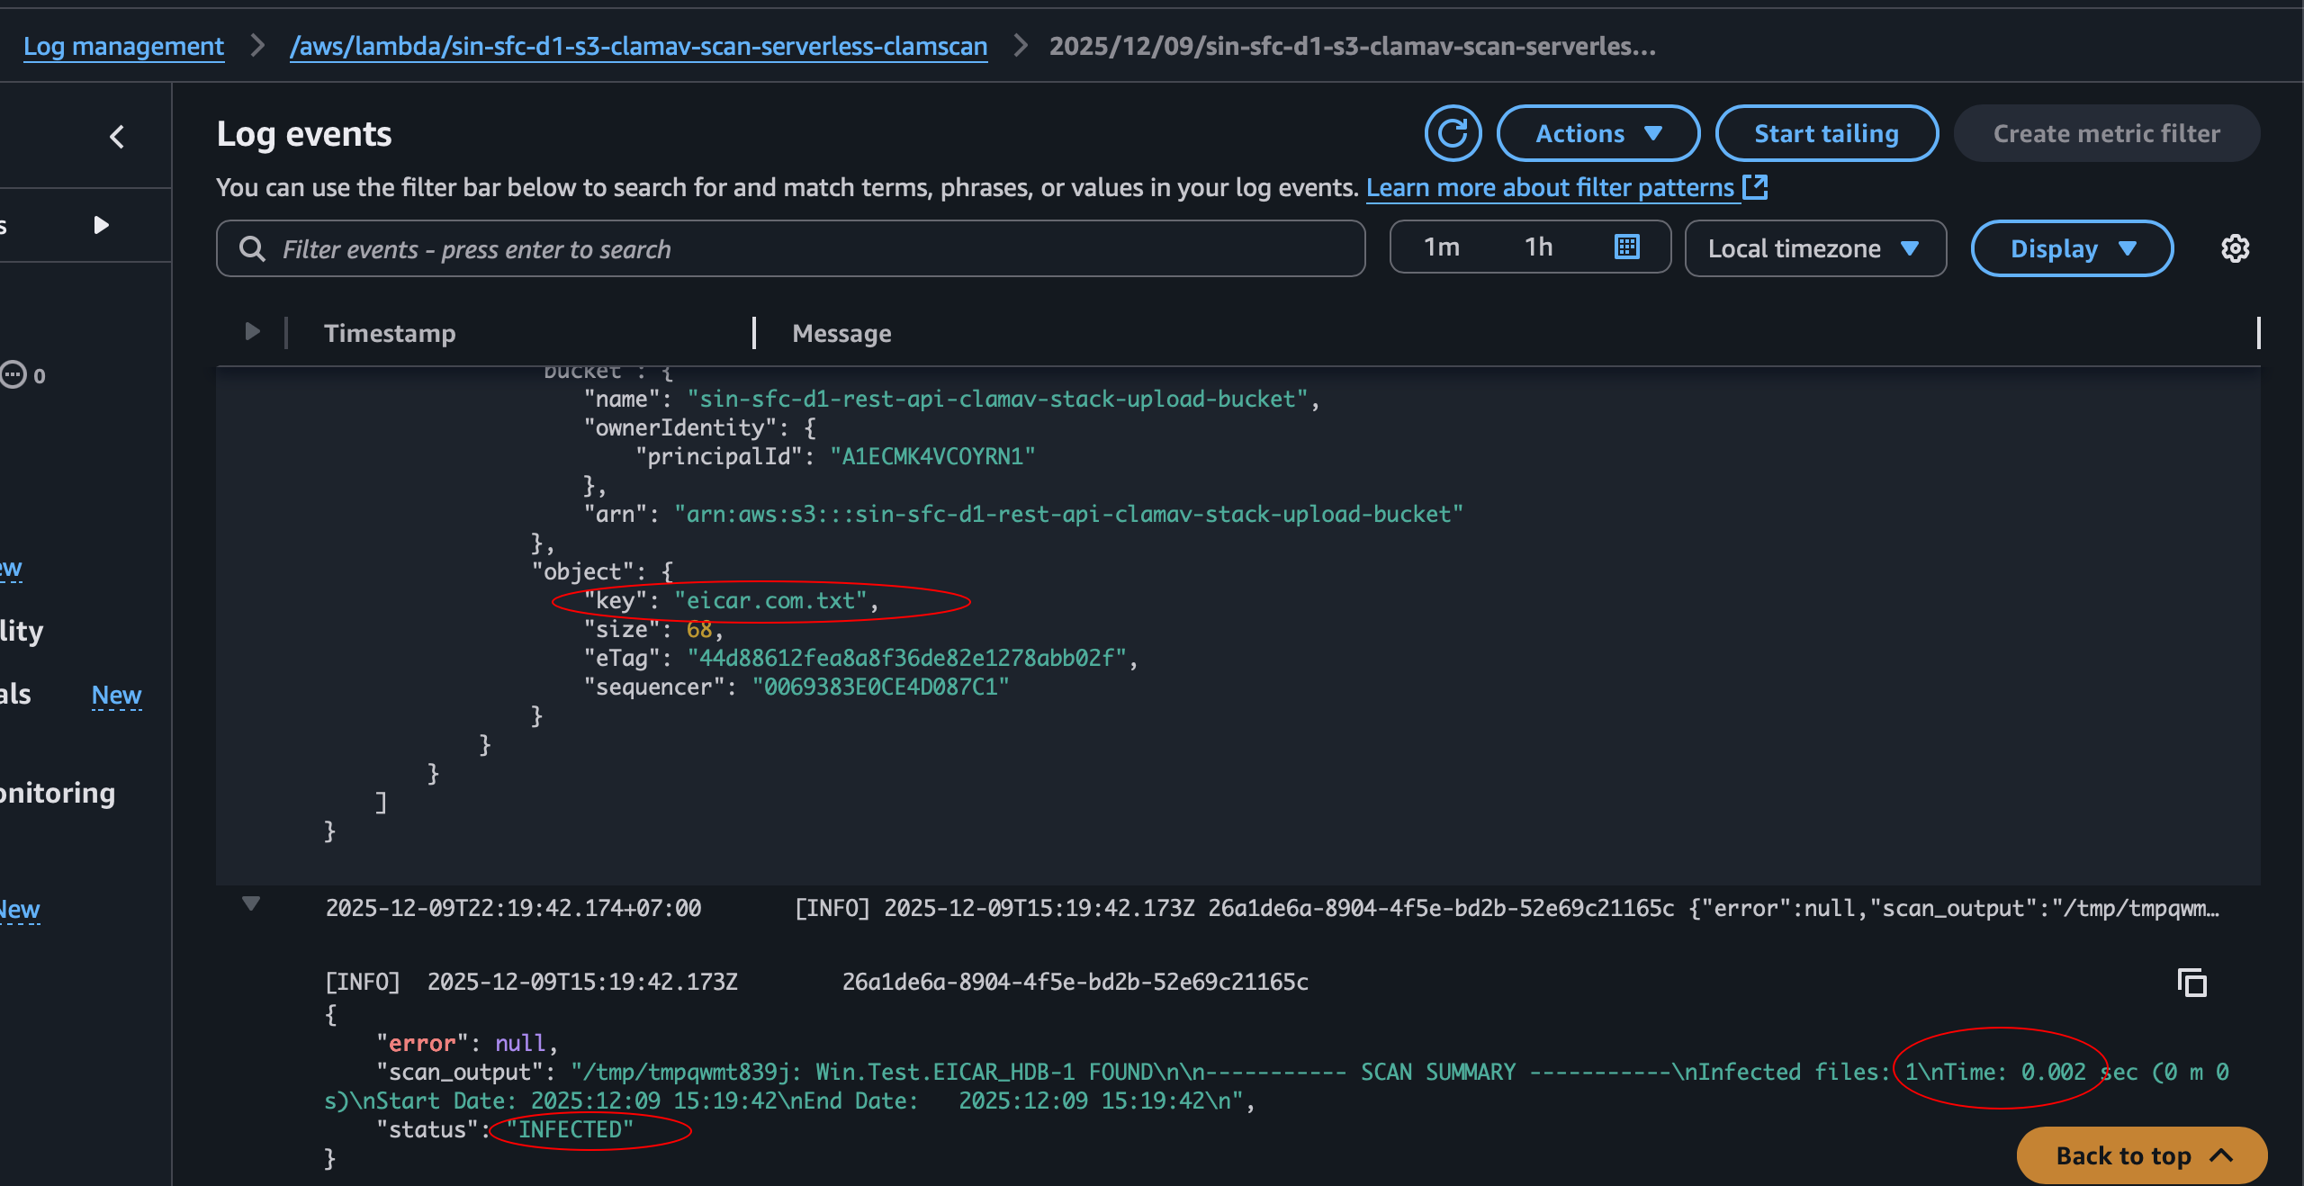Go to Log management breadcrumb
The image size is (2304, 1186).
123,46
